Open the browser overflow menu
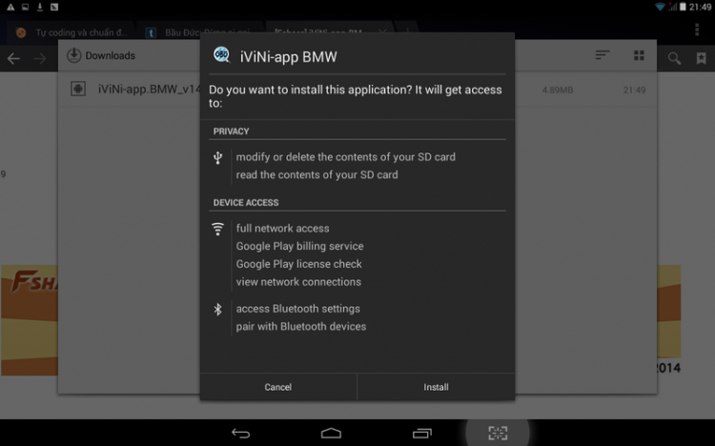The width and height of the screenshot is (715, 446). click(x=697, y=30)
